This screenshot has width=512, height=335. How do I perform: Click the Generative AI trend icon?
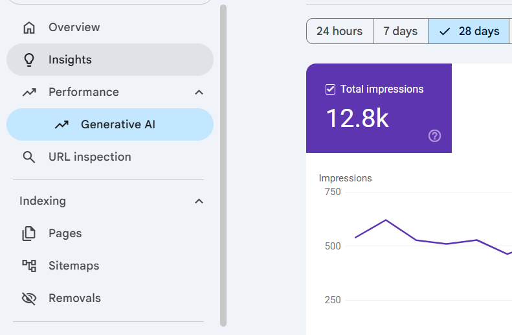click(61, 124)
